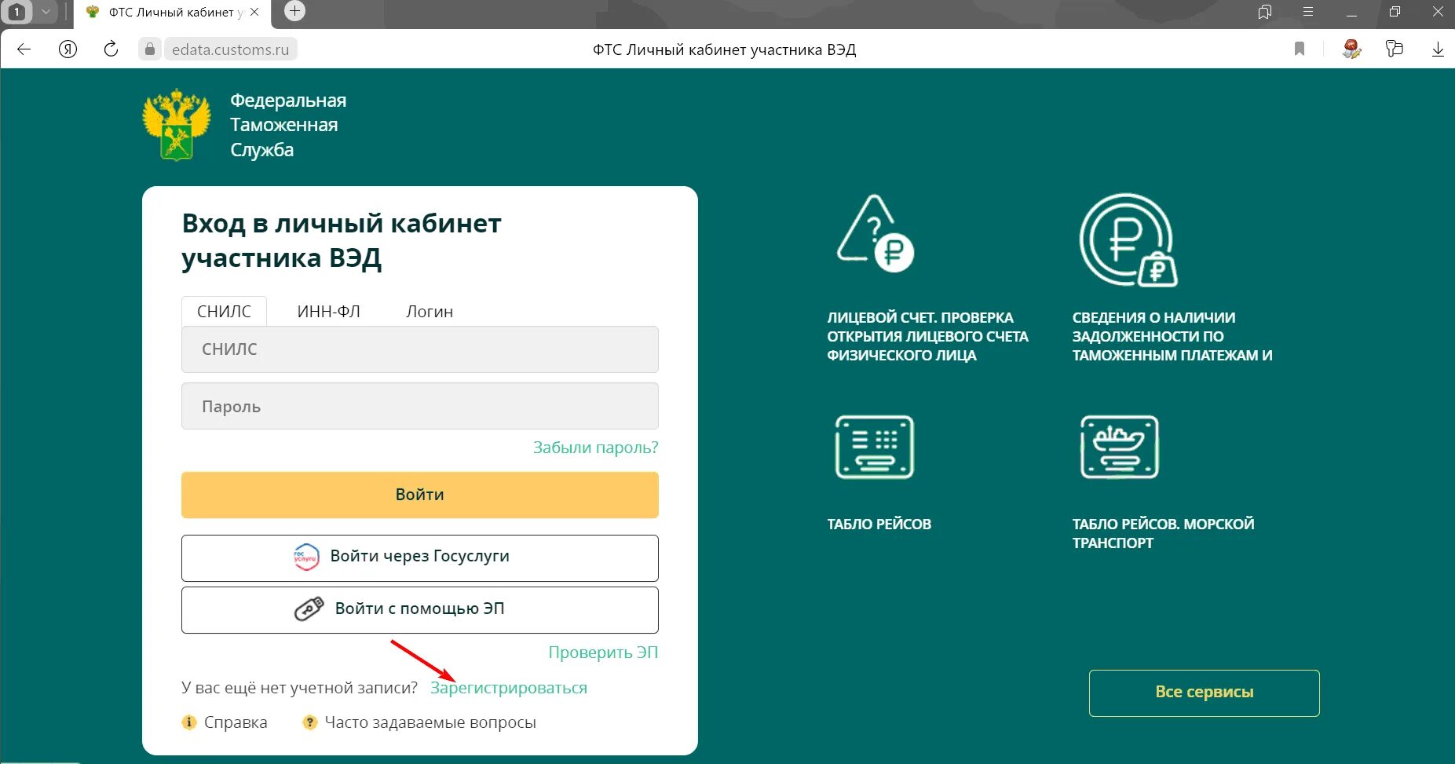Click Войти с помощью ЭП button
1455x764 pixels.
tap(419, 610)
